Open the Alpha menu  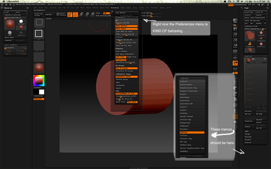[35, 8]
